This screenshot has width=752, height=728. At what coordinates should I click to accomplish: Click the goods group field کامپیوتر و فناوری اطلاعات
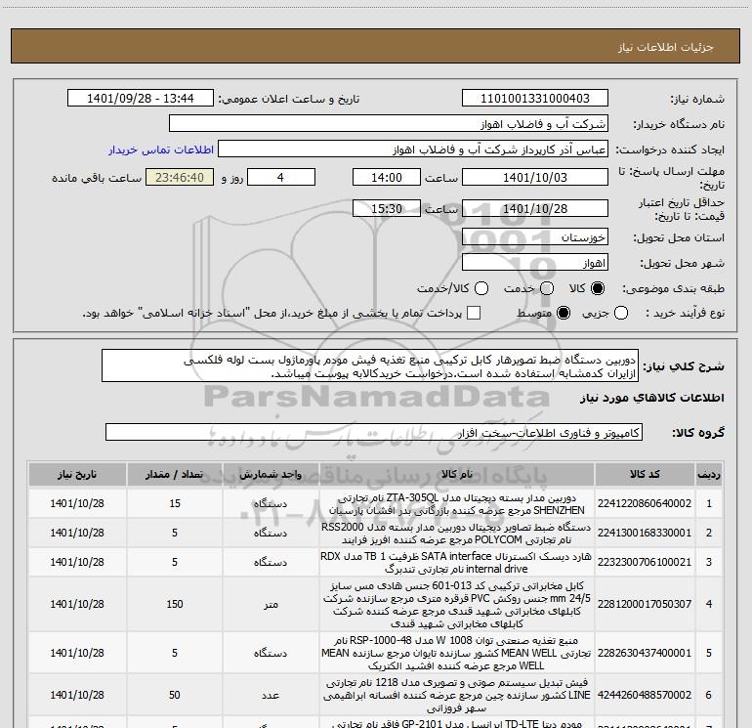point(374,432)
